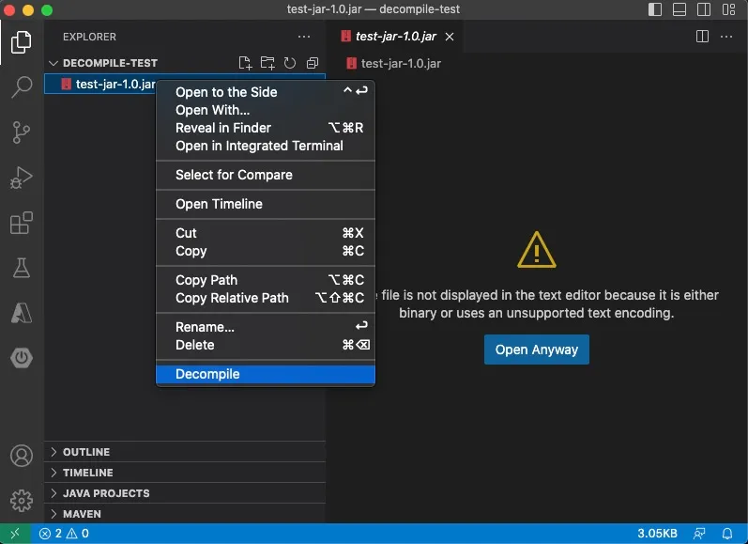The height and width of the screenshot is (544, 748).
Task: Choose Open to the Side
Action: point(266,92)
